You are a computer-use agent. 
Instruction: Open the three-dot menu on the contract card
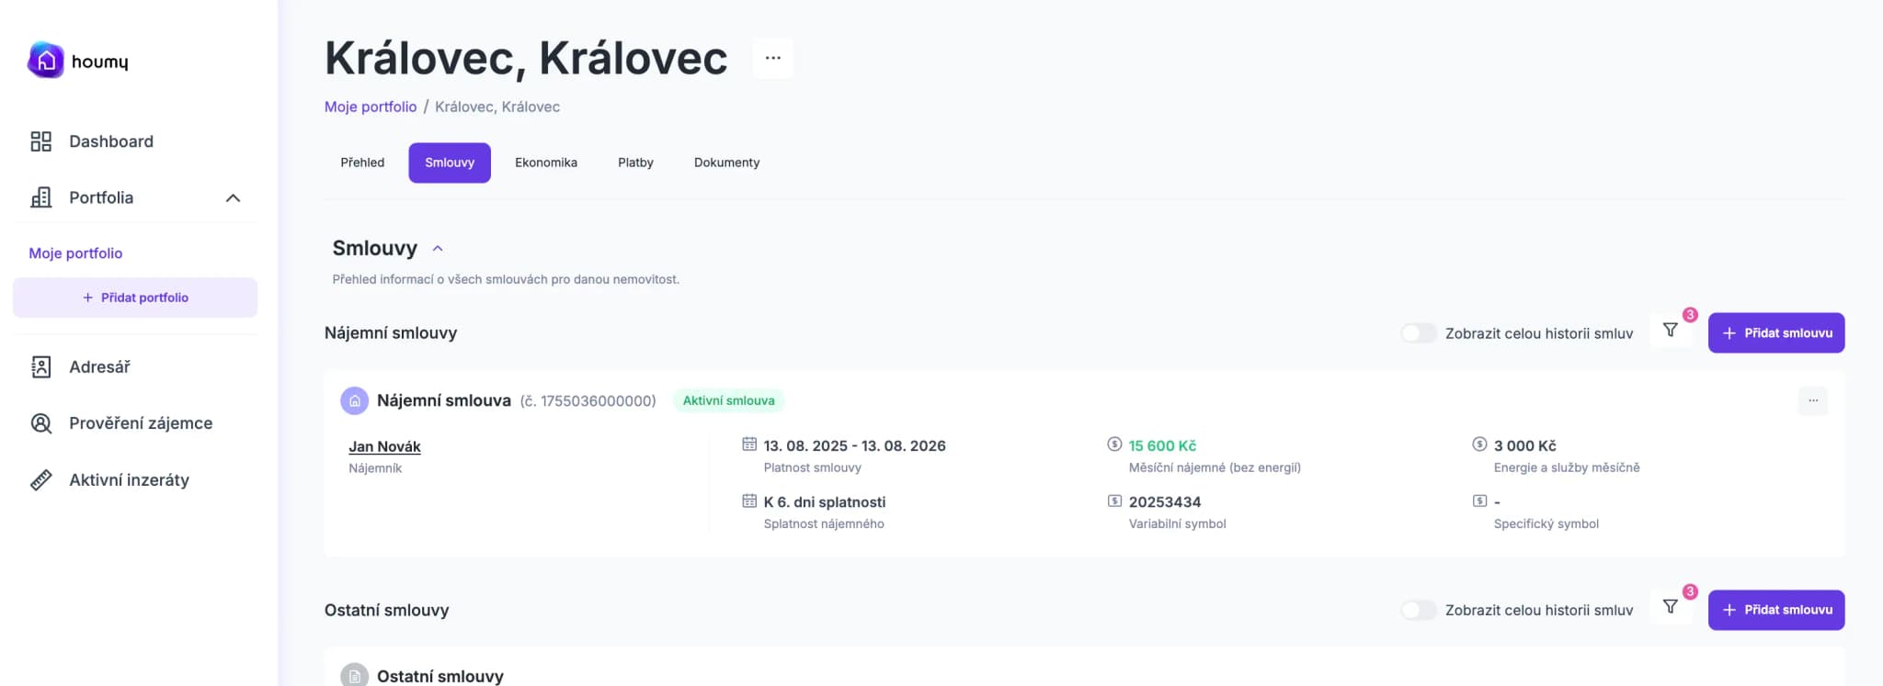coord(1813,400)
